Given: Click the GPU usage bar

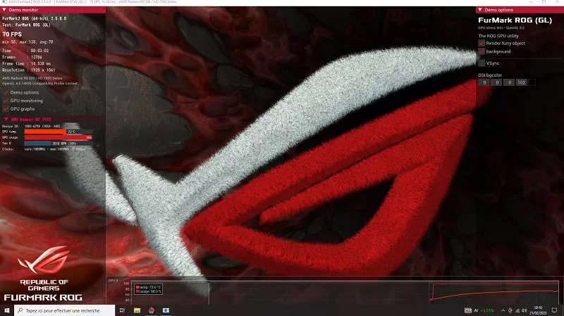Looking at the screenshot, I should click(x=58, y=137).
